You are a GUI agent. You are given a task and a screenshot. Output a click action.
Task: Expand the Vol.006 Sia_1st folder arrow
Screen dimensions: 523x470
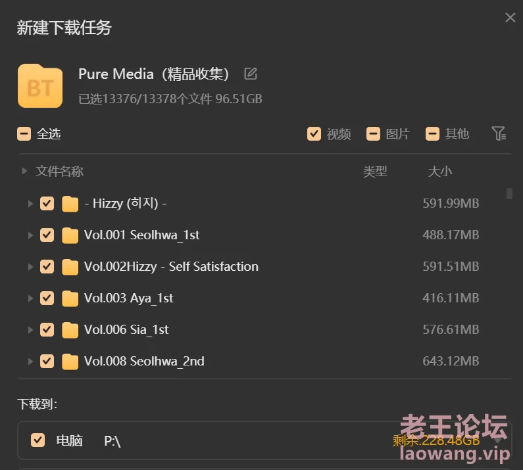click(30, 330)
